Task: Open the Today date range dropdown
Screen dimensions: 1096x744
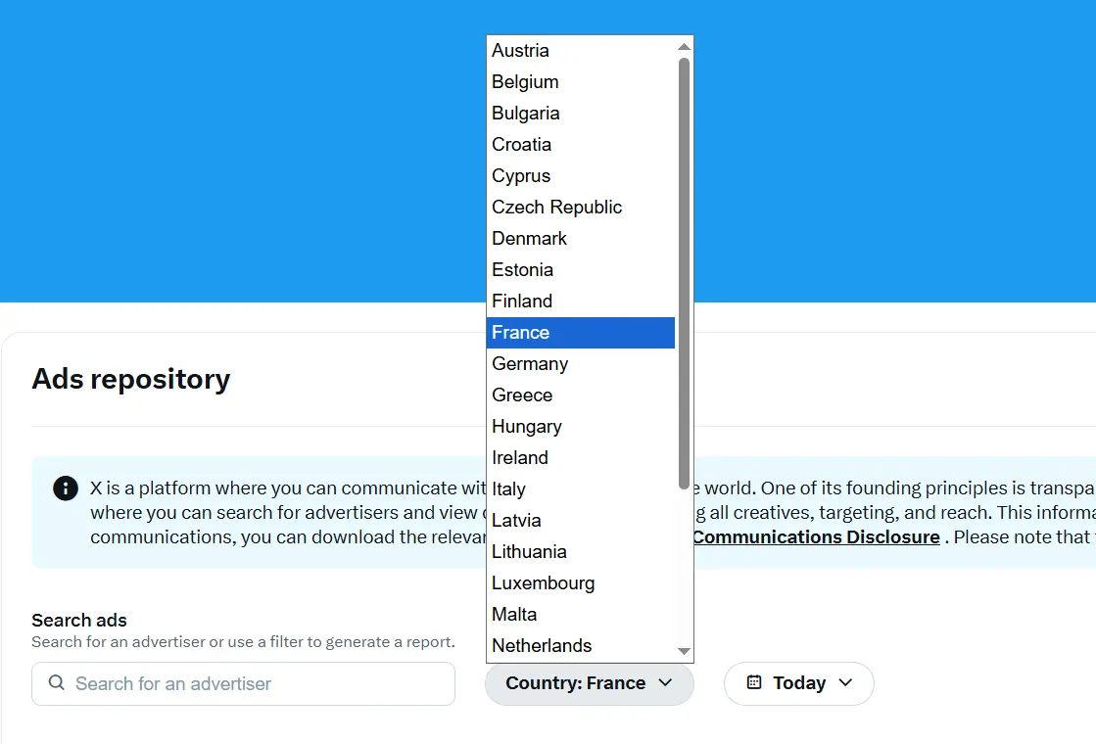Action: [x=798, y=683]
